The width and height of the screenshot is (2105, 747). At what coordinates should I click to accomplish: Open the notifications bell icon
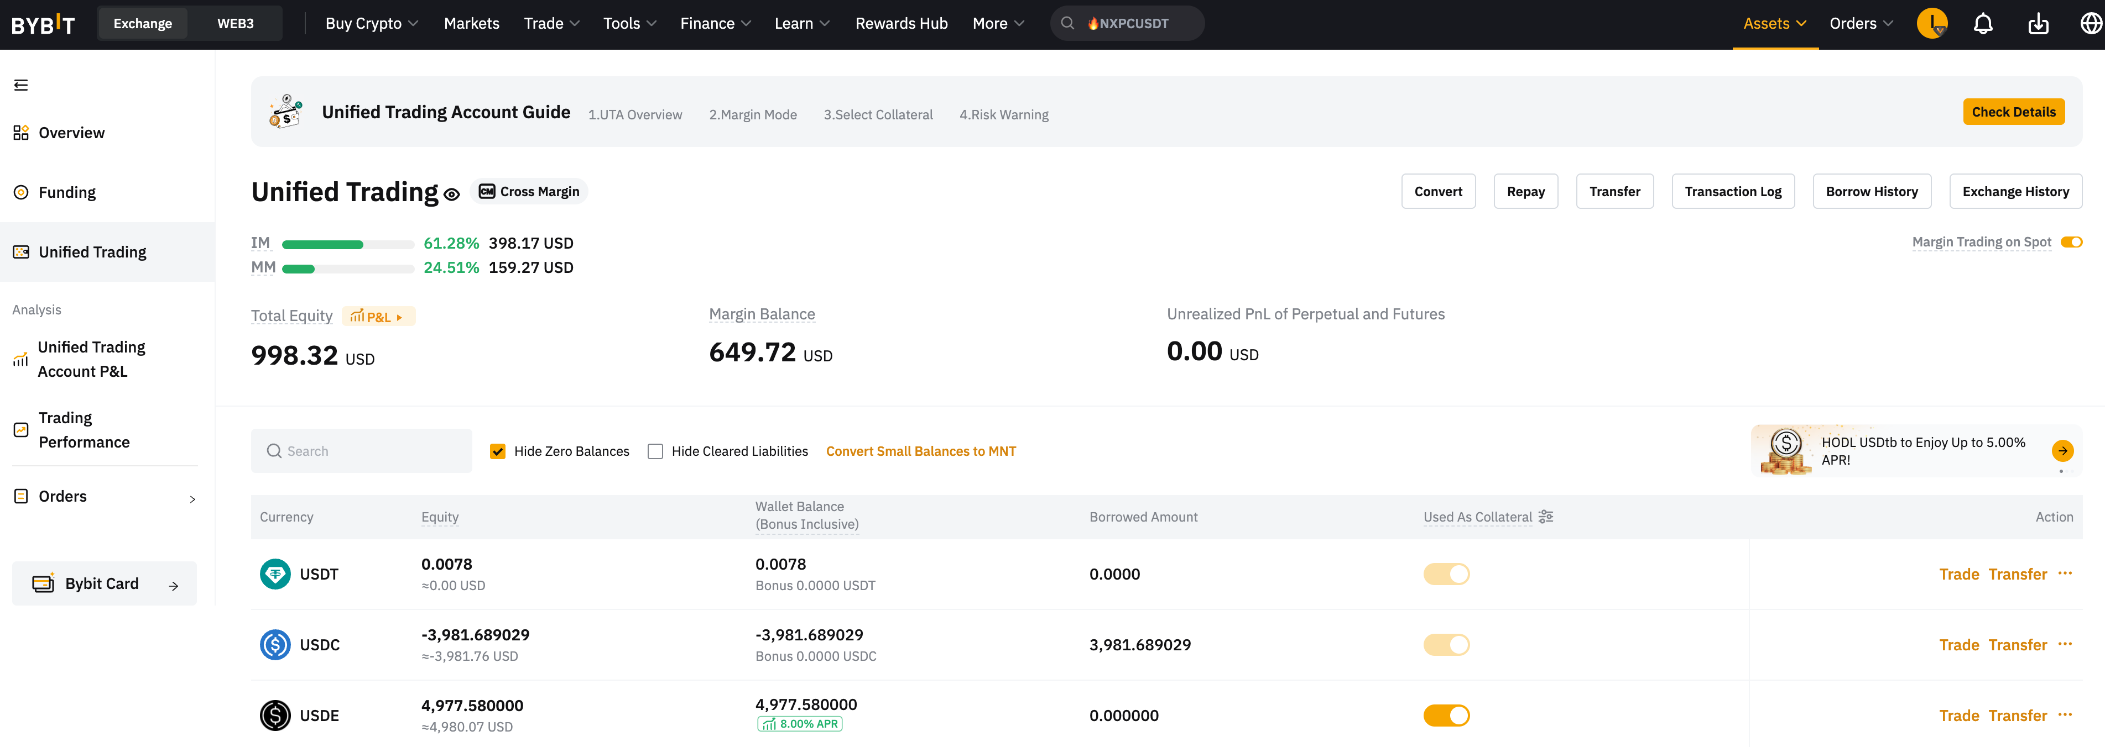1983,24
